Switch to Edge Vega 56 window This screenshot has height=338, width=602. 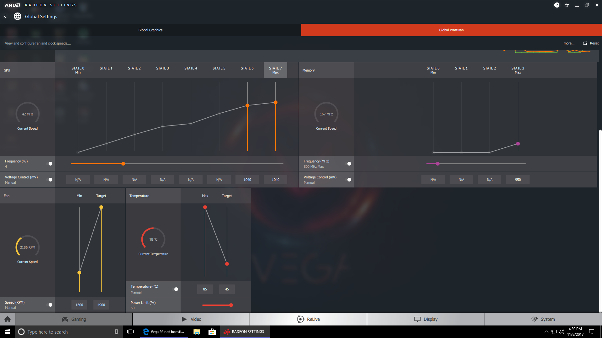click(164, 332)
